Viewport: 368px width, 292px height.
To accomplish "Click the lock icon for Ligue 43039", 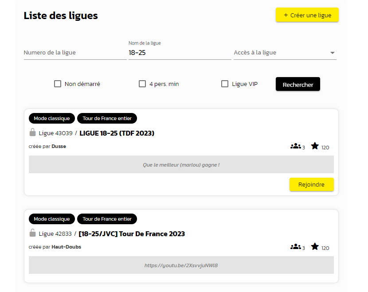I will pyautogui.click(x=32, y=132).
